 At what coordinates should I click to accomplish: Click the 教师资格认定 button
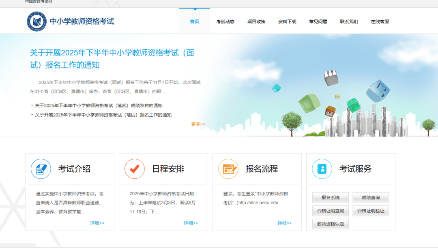pyautogui.click(x=331, y=224)
